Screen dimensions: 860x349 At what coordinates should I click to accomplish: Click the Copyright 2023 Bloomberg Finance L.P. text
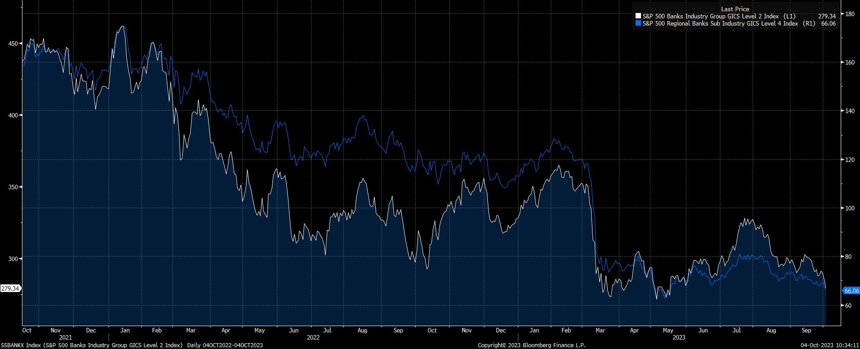pos(531,345)
